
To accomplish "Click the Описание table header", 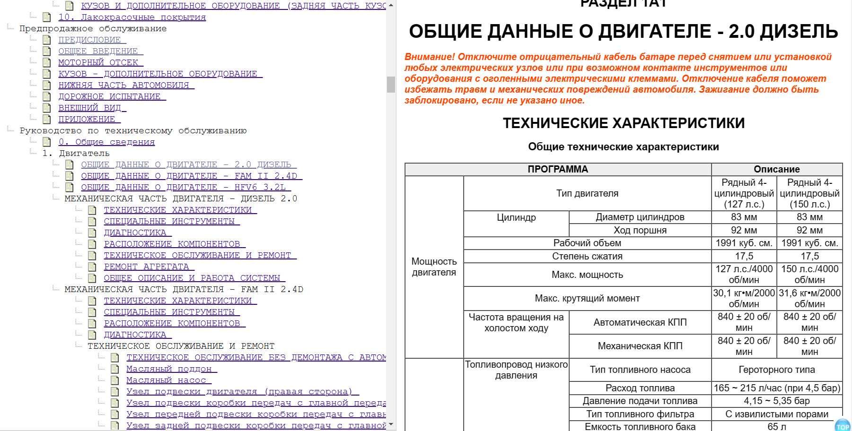I will click(777, 169).
